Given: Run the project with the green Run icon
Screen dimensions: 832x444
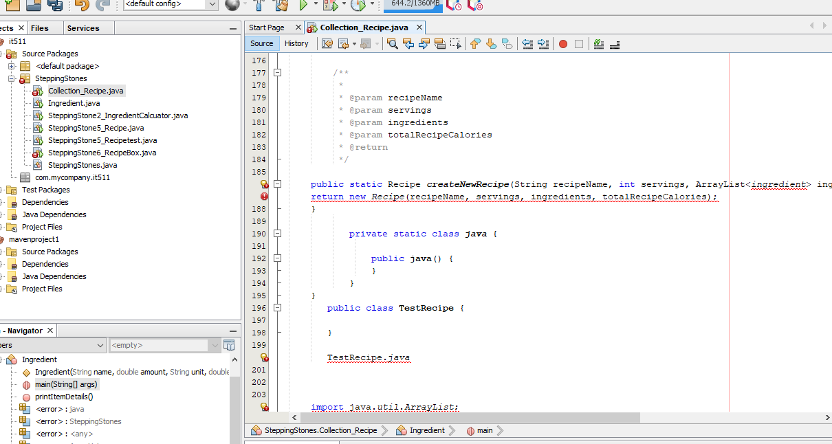Looking at the screenshot, I should [303, 6].
